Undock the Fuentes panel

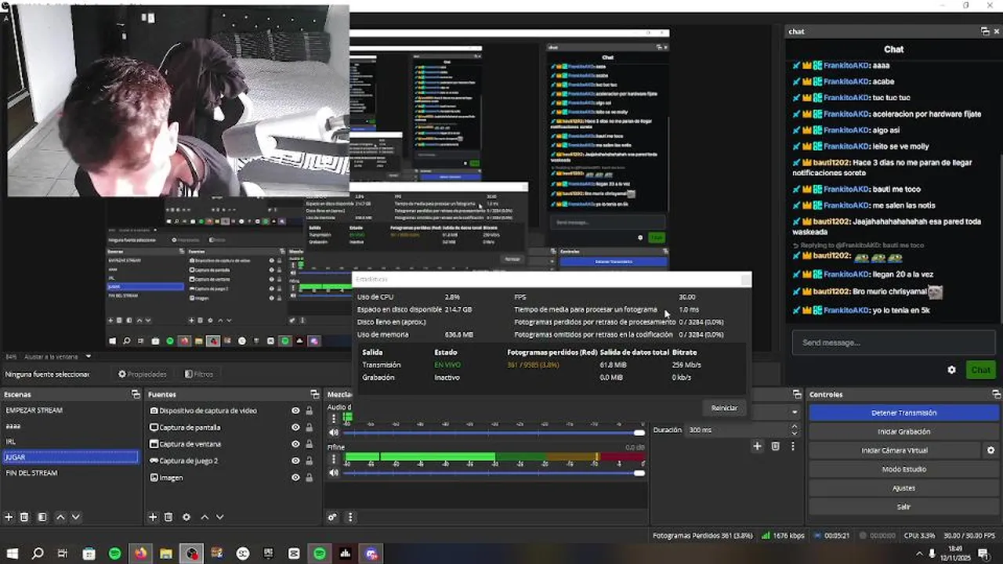tap(314, 395)
